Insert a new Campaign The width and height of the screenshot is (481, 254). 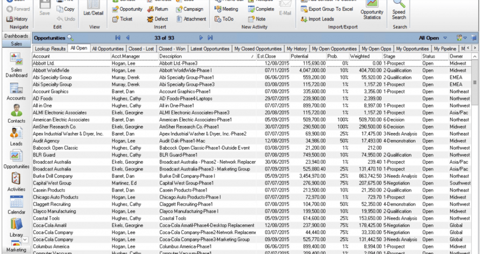[x=190, y=9]
